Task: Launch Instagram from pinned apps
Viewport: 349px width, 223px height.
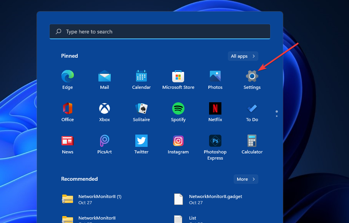Action: 178,144
